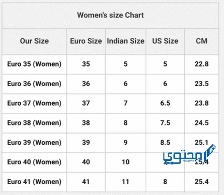Image resolution: width=224 pixels, height=195 pixels.
Task: Click the pen icon in the watermark
Action: coord(209,154)
